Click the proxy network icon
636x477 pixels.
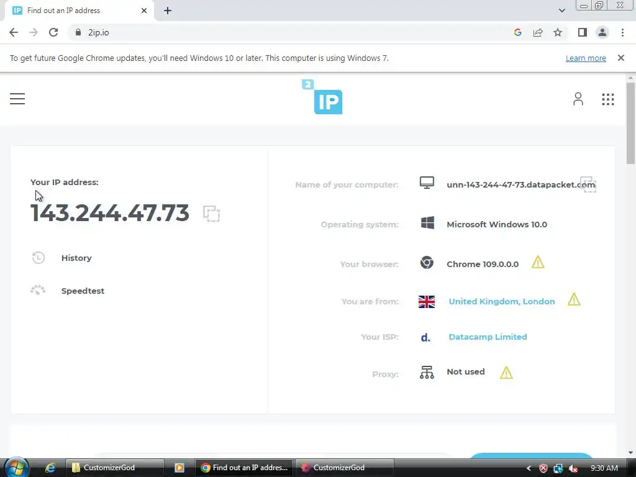tap(427, 372)
